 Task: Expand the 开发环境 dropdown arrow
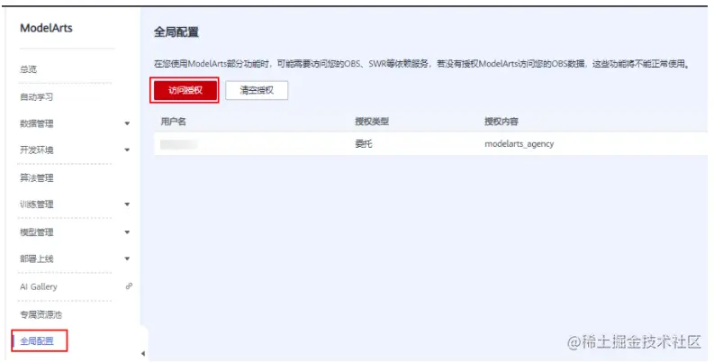[128, 150]
